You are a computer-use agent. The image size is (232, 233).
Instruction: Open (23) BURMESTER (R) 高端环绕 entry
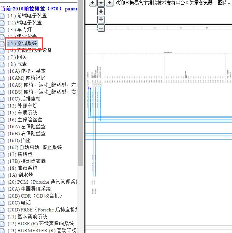42,230
